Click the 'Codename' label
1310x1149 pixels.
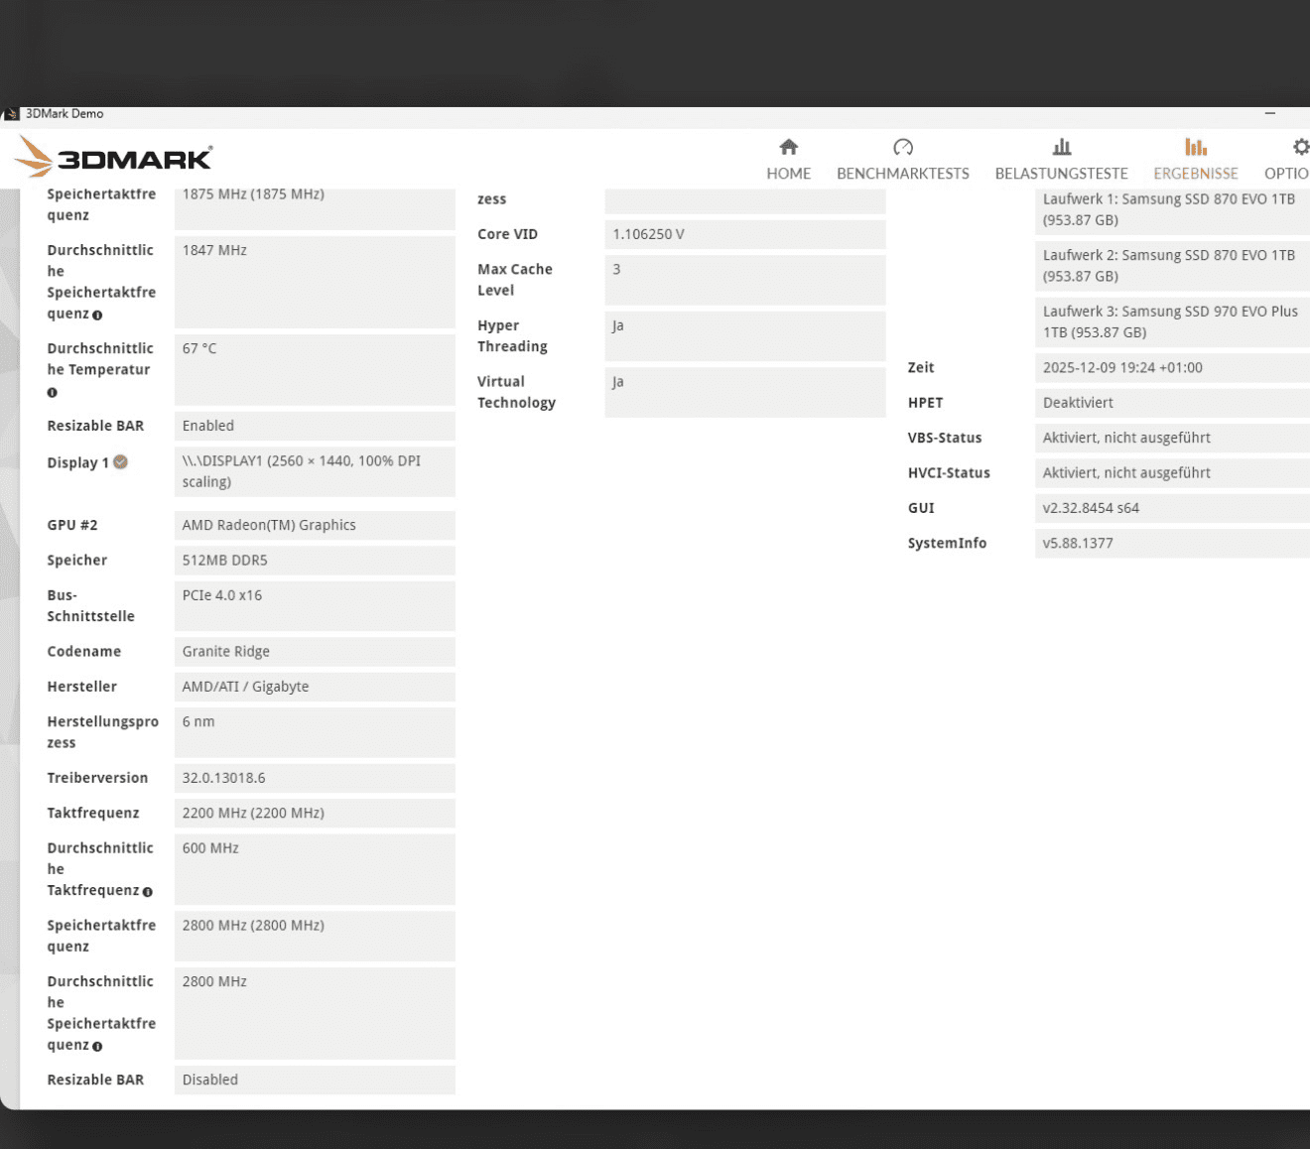point(84,651)
